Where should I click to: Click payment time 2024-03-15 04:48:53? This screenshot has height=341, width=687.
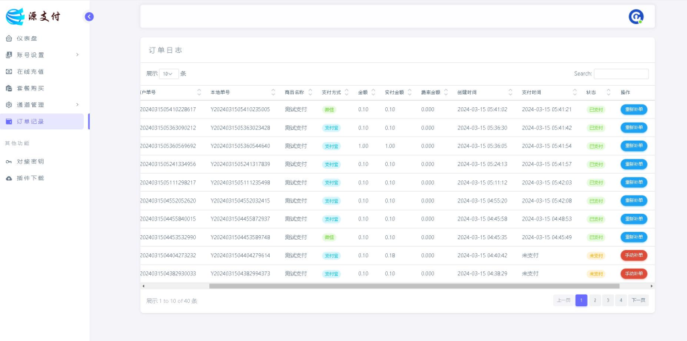pyautogui.click(x=547, y=219)
